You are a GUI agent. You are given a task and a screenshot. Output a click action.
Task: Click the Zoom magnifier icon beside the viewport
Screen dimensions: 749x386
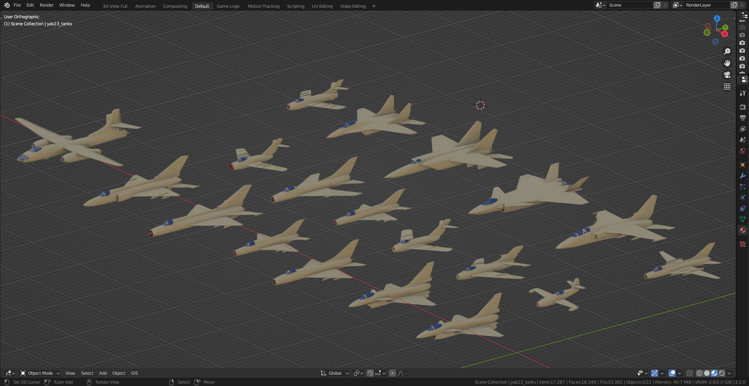point(727,51)
